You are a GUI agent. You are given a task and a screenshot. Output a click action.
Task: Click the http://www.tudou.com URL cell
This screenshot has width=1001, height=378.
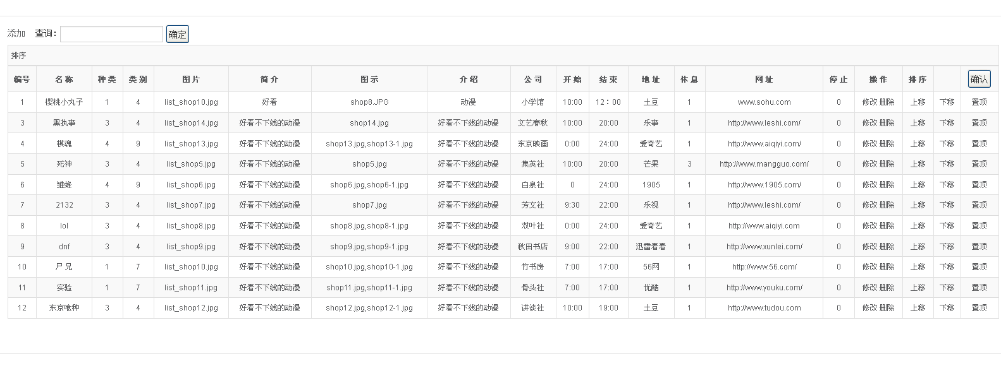click(764, 308)
